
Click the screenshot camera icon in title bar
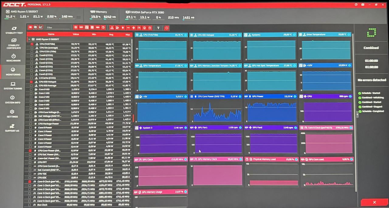(363, 5)
